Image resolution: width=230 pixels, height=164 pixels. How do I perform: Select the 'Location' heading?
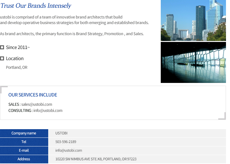pyautogui.click(x=15, y=59)
